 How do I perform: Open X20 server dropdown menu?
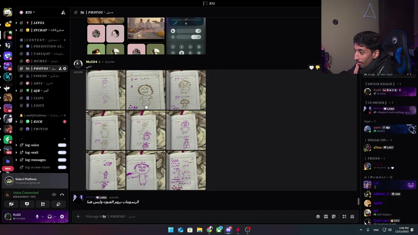tap(30, 12)
